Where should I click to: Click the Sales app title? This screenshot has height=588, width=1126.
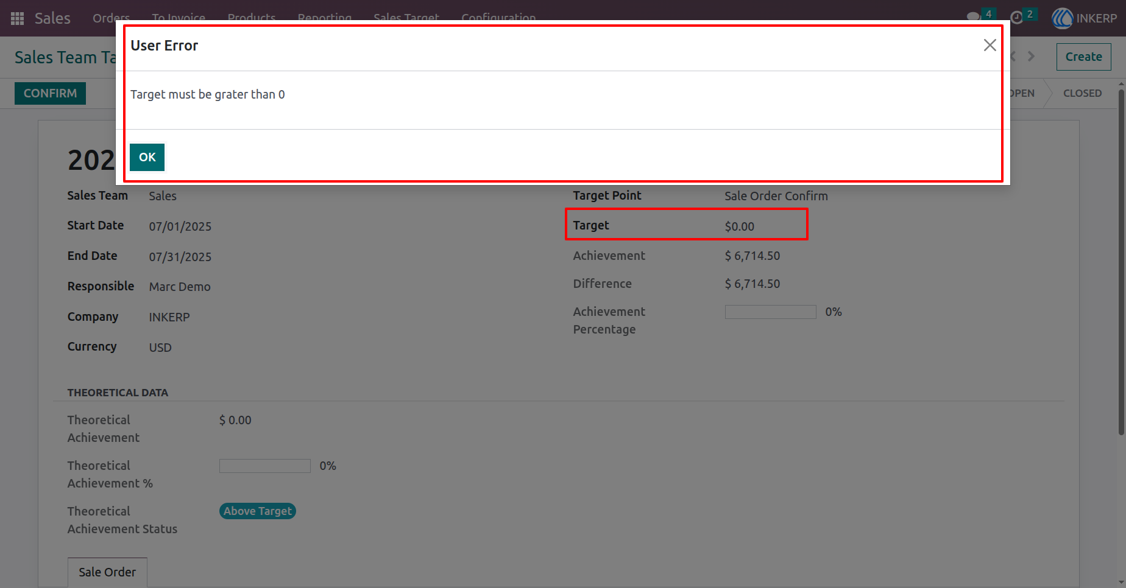click(52, 18)
